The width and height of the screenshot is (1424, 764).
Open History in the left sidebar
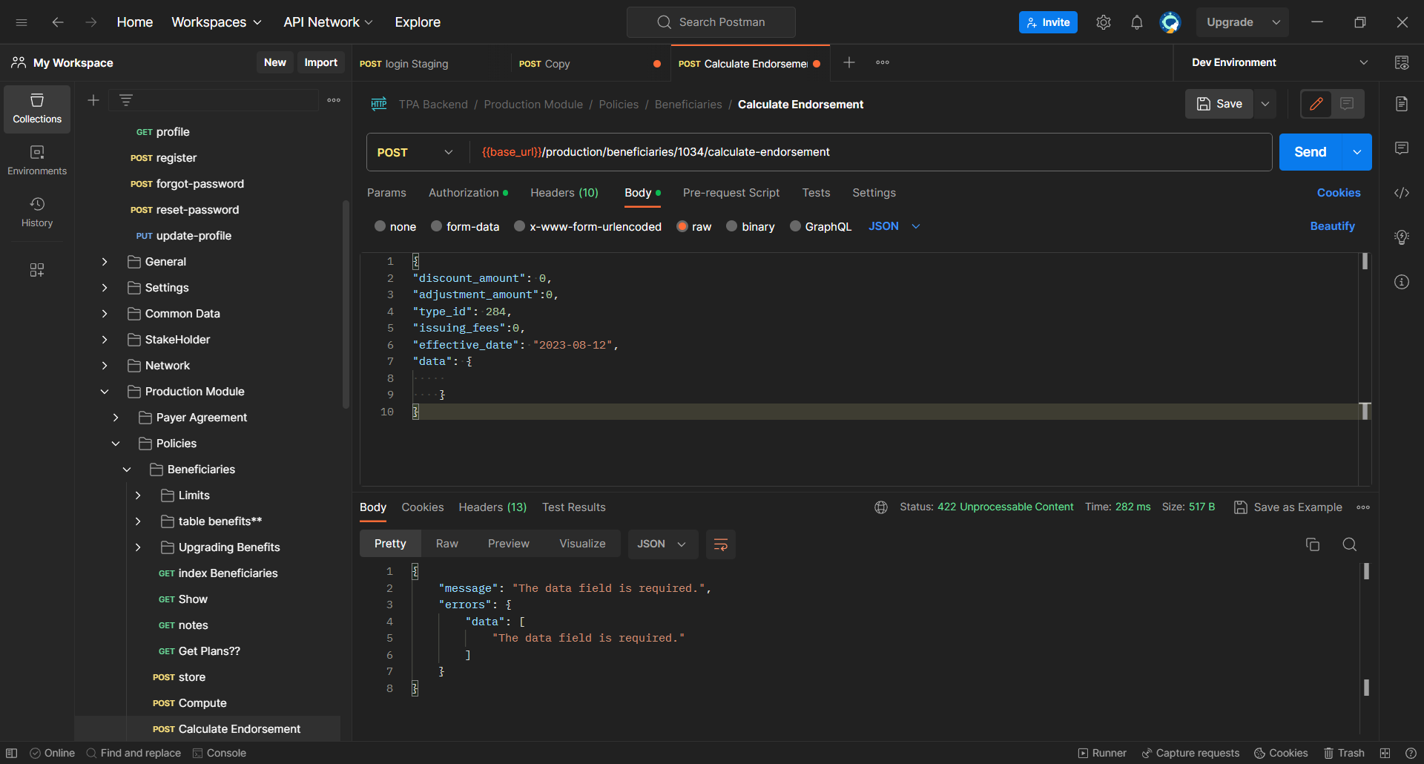click(37, 212)
